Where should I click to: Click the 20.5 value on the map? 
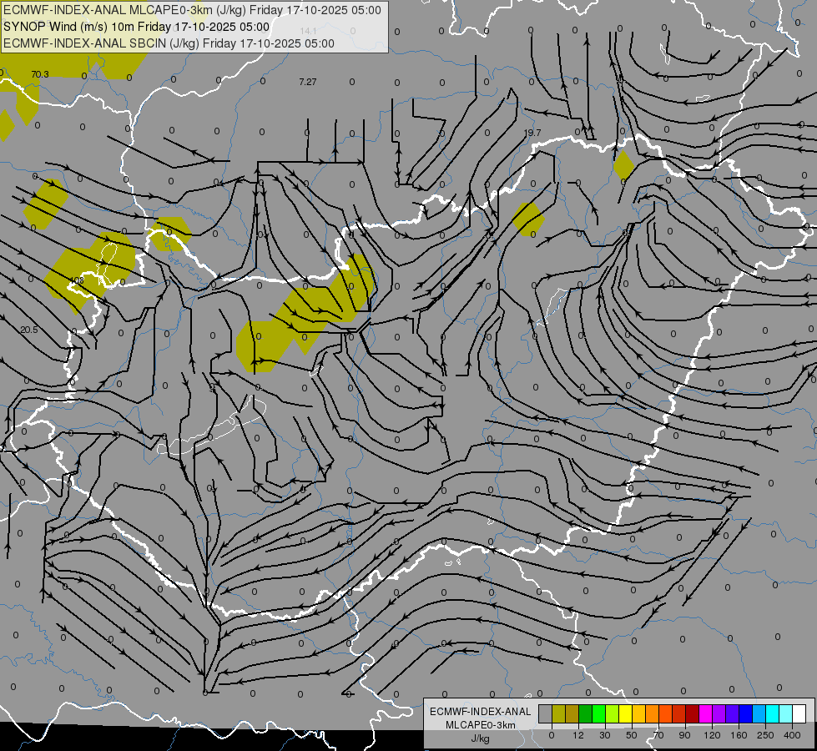click(29, 330)
